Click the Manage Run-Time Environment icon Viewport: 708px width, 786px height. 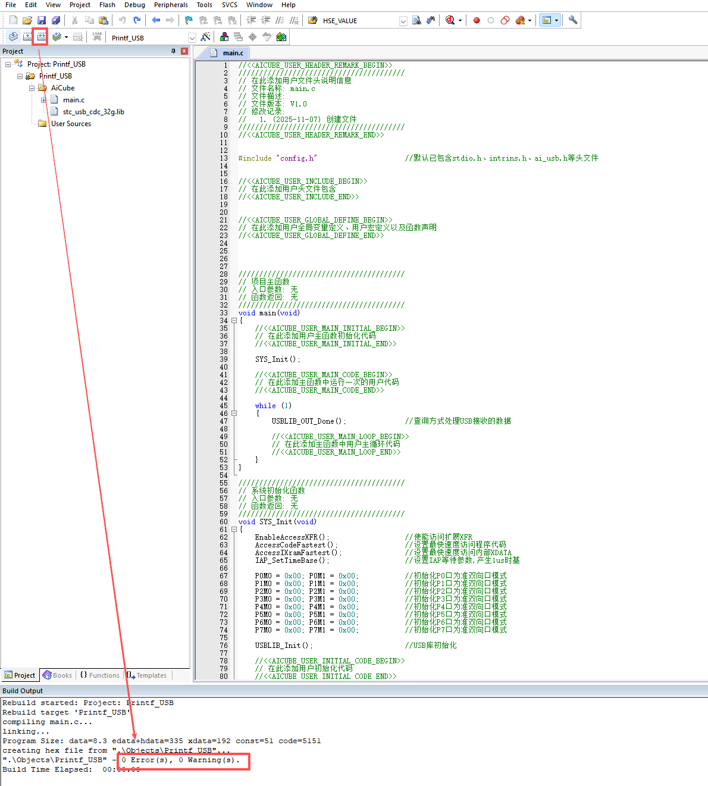click(x=281, y=37)
